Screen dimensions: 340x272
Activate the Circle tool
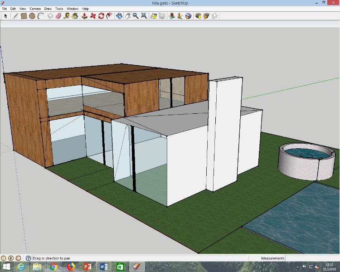click(x=32, y=16)
